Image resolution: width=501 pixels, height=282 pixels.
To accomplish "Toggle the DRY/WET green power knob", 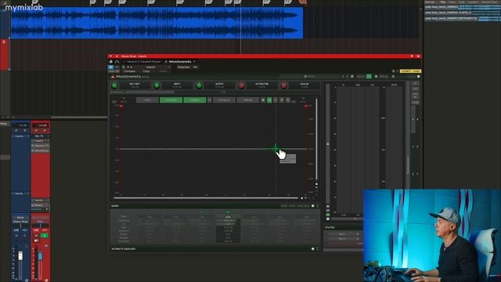I will coord(114,85).
